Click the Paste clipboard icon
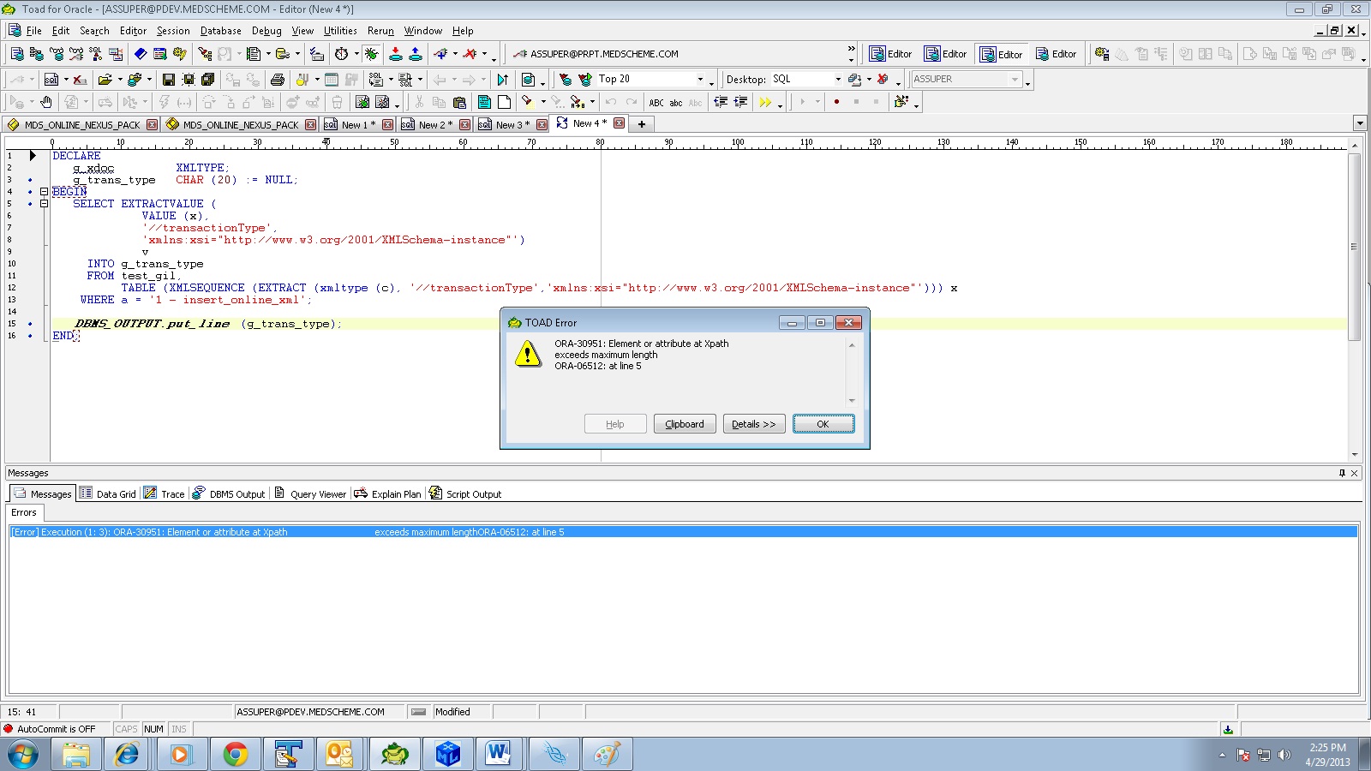Viewport: 1371px width, 771px height. [x=459, y=102]
